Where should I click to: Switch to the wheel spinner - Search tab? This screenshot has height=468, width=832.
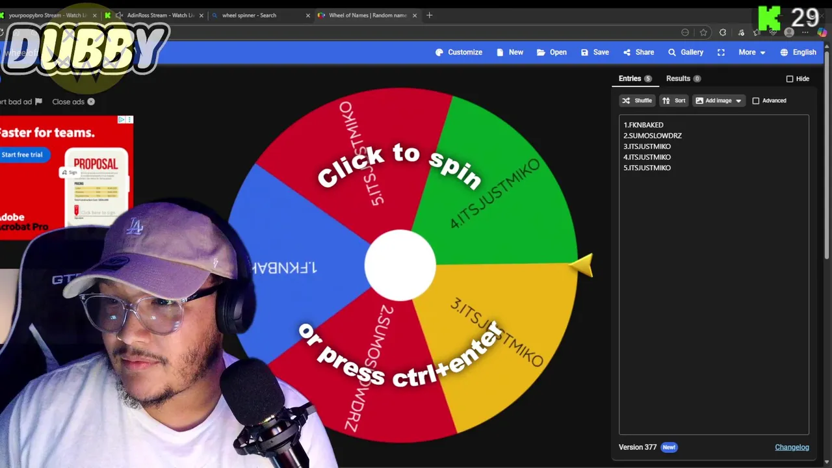point(249,15)
